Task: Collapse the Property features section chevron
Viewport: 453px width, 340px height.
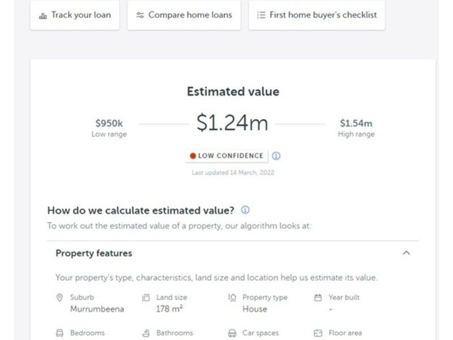Action: pos(406,253)
